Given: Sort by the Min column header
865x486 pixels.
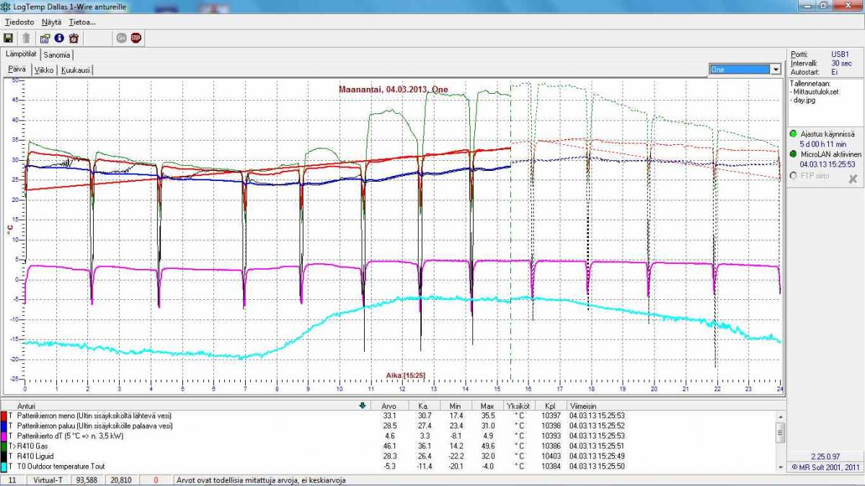Looking at the screenshot, I should point(456,406).
